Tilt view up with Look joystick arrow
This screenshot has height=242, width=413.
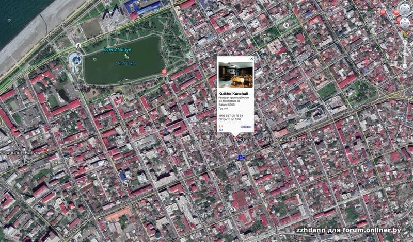(x=405, y=5)
